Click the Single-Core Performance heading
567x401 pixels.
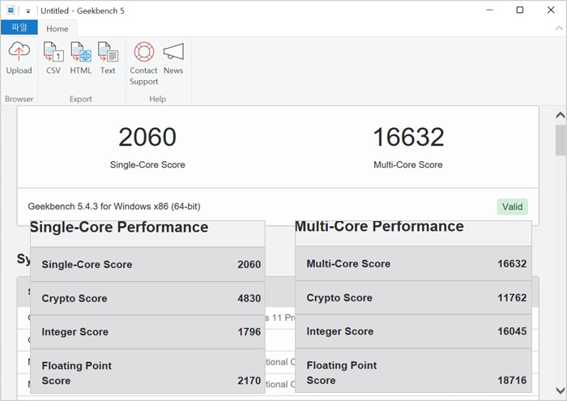pos(119,227)
